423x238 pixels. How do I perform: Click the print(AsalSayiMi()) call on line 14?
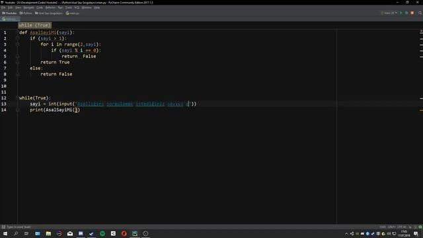55,110
